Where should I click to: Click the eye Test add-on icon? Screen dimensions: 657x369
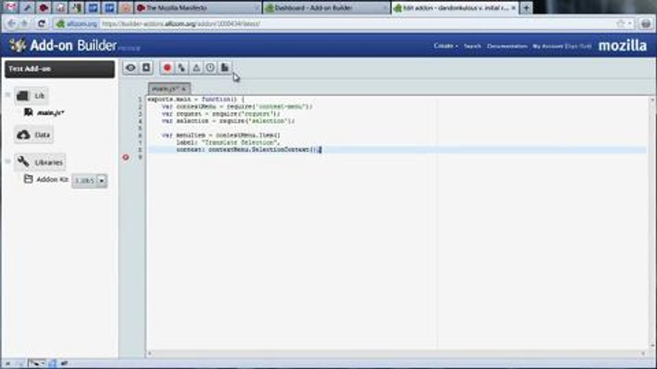coord(131,68)
